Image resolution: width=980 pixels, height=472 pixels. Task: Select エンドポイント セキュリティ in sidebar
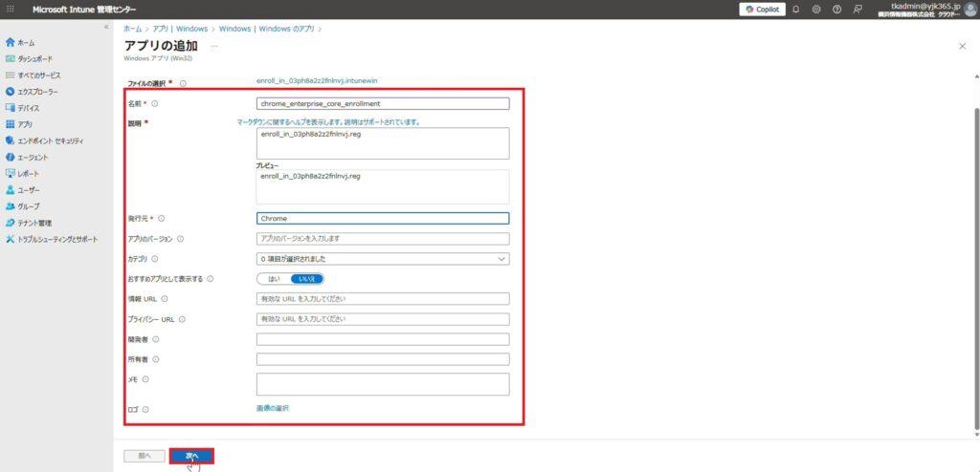[50, 140]
